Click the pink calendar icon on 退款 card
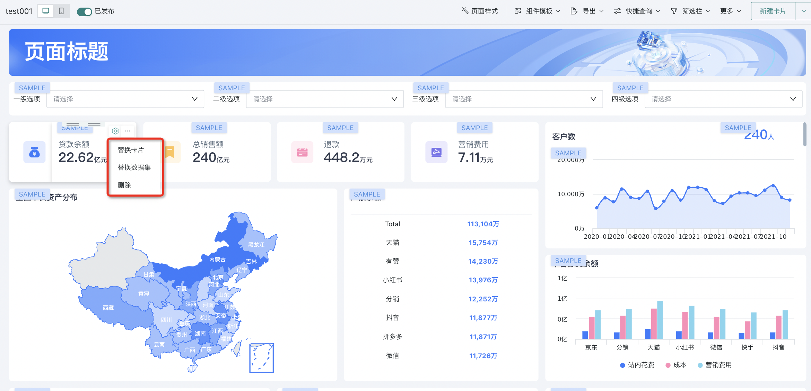The image size is (811, 391). tap(302, 152)
